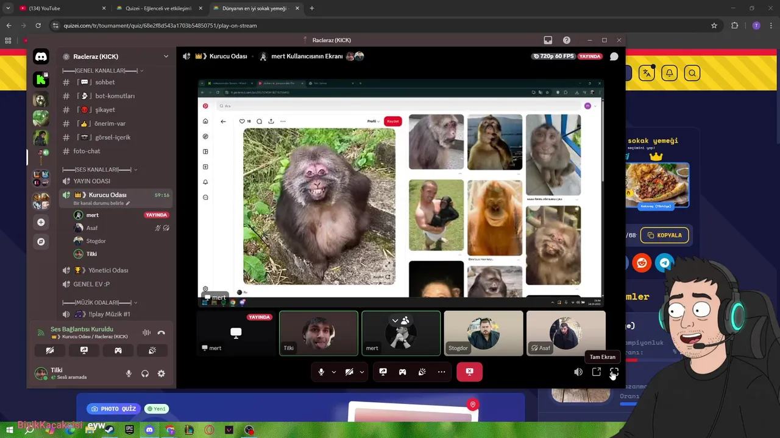Add a server with plus icon
Image resolution: width=780 pixels, height=438 pixels.
click(x=41, y=222)
